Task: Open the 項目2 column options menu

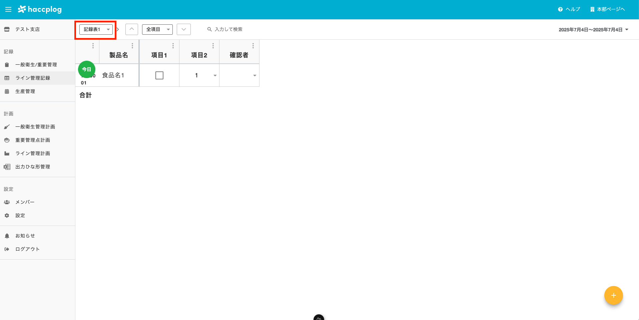Action: [213, 45]
